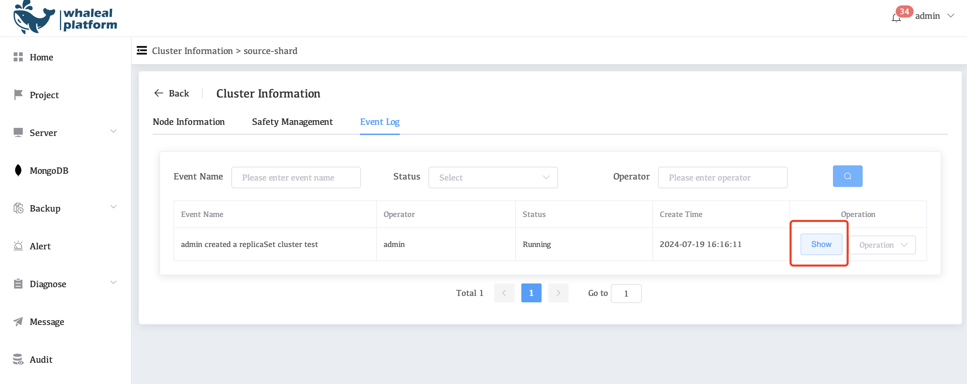Go Back using the arrow link
The height and width of the screenshot is (384, 967).
pos(172,93)
